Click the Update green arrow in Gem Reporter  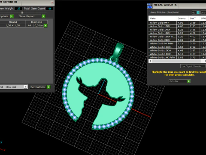click(x=12, y=16)
